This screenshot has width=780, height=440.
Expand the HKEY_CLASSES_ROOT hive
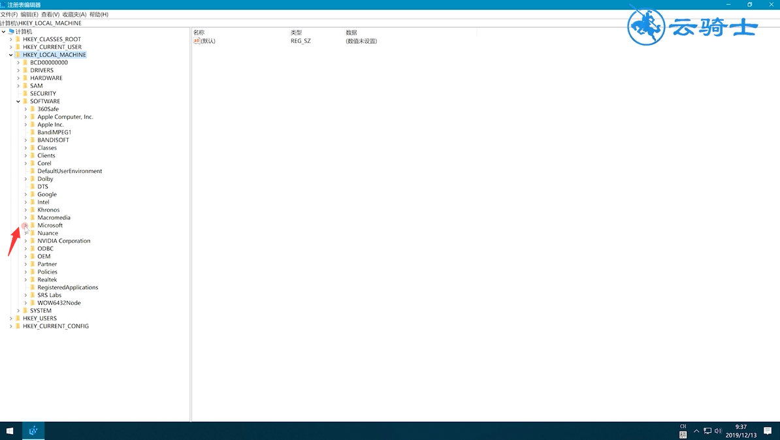click(x=11, y=39)
